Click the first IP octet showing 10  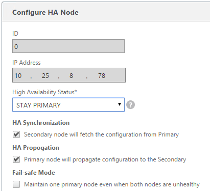click(x=18, y=76)
